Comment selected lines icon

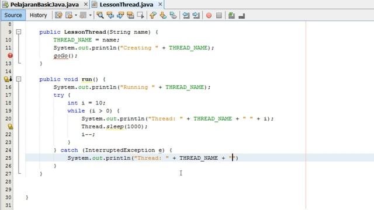tap(231, 16)
